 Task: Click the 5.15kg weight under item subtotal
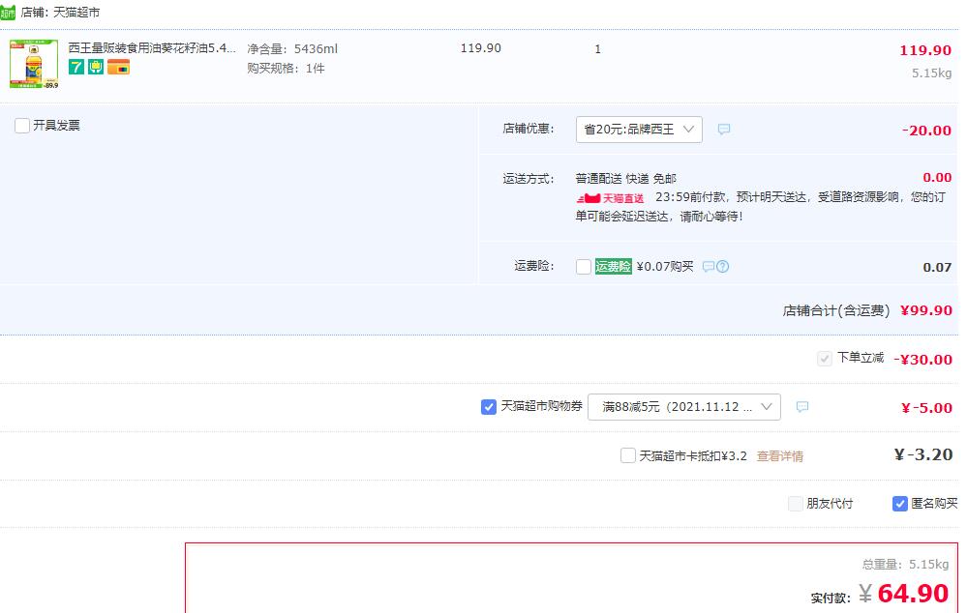pyautogui.click(x=932, y=73)
